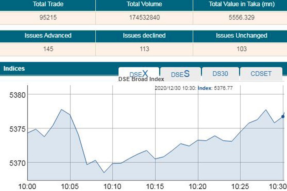This screenshot has width=287, height=191.
Task: Click the declined issues count 113
Action: coord(144,49)
